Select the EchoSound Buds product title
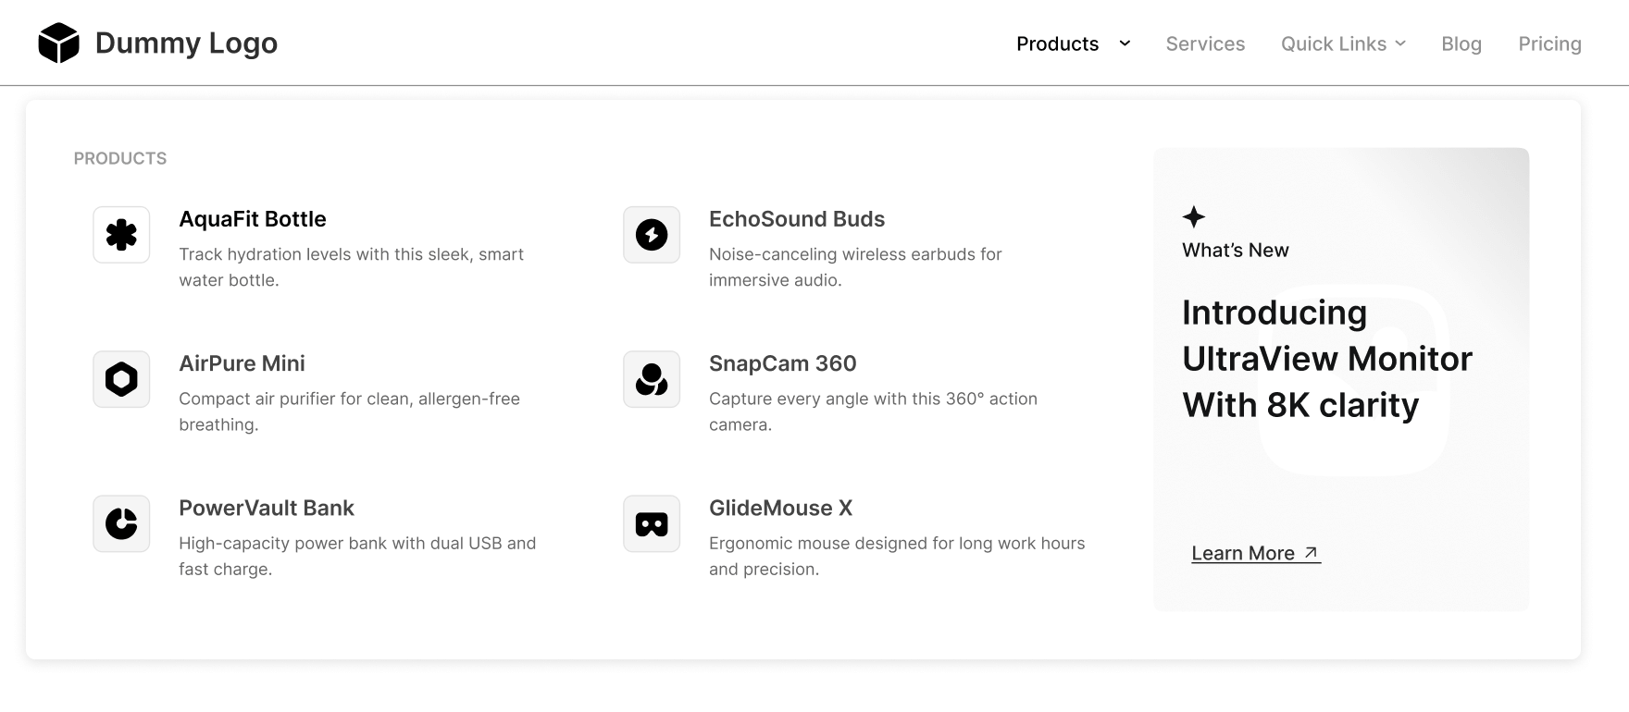Image resolution: width=1629 pixels, height=712 pixels. click(796, 219)
